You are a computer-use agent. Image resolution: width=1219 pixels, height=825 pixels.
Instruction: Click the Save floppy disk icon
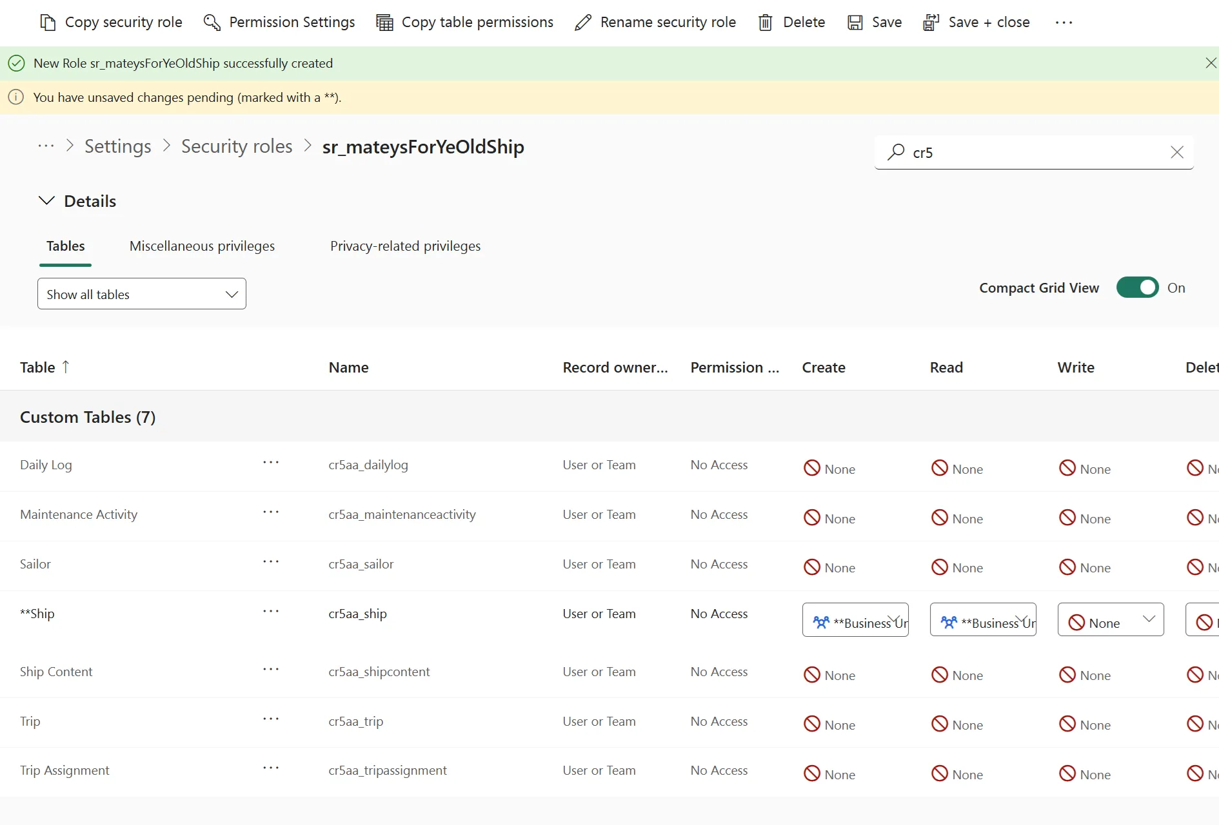click(855, 23)
